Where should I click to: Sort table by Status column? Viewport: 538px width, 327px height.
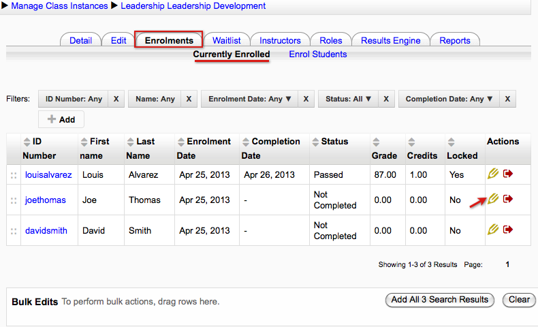click(x=316, y=142)
